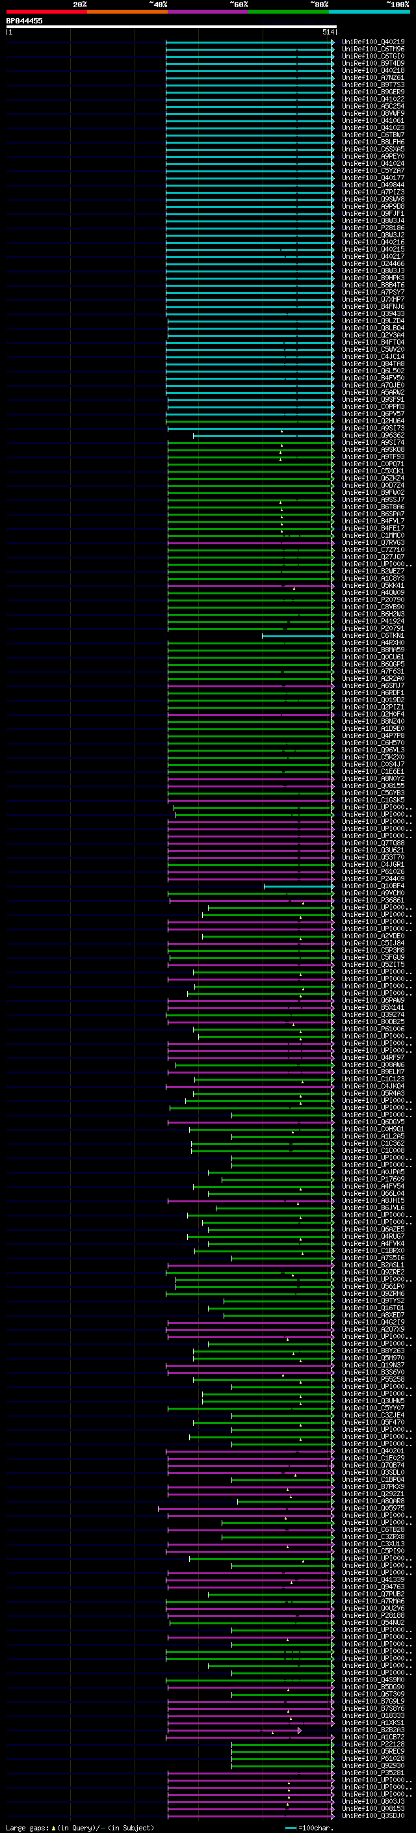Open hit UniRef100_B9T4D9

(373, 63)
